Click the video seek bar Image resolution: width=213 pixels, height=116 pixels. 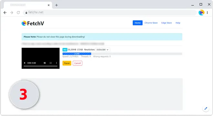(40, 66)
